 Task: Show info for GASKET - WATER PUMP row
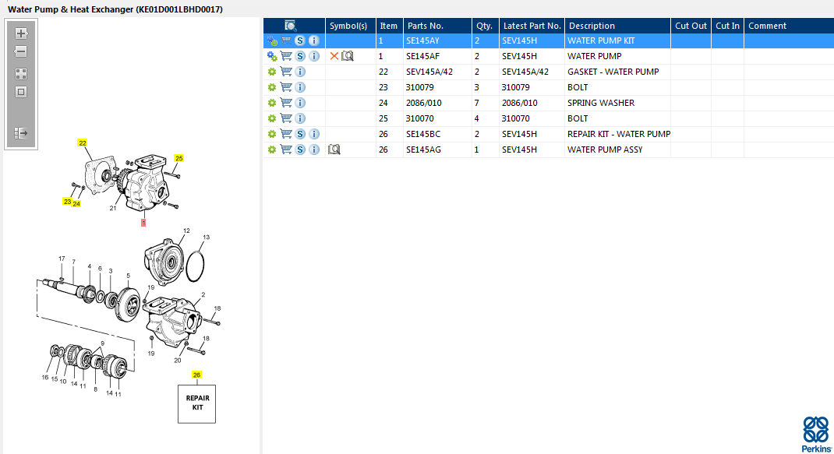point(300,72)
